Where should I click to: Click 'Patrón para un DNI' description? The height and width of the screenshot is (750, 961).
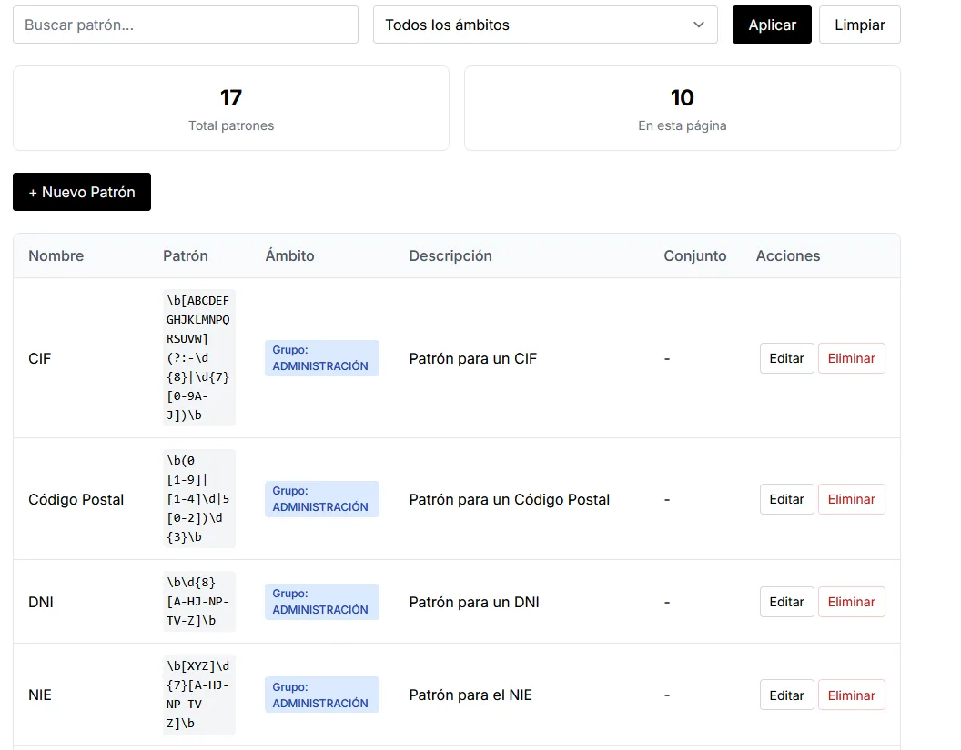(x=474, y=602)
